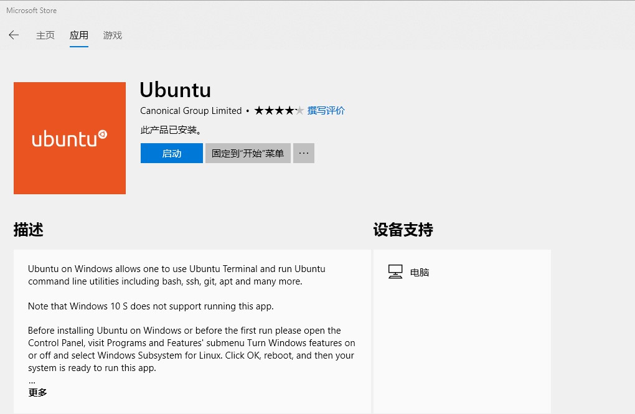Image resolution: width=635 pixels, height=414 pixels.
Task: Click the computer monitor device icon
Action: [x=395, y=272]
